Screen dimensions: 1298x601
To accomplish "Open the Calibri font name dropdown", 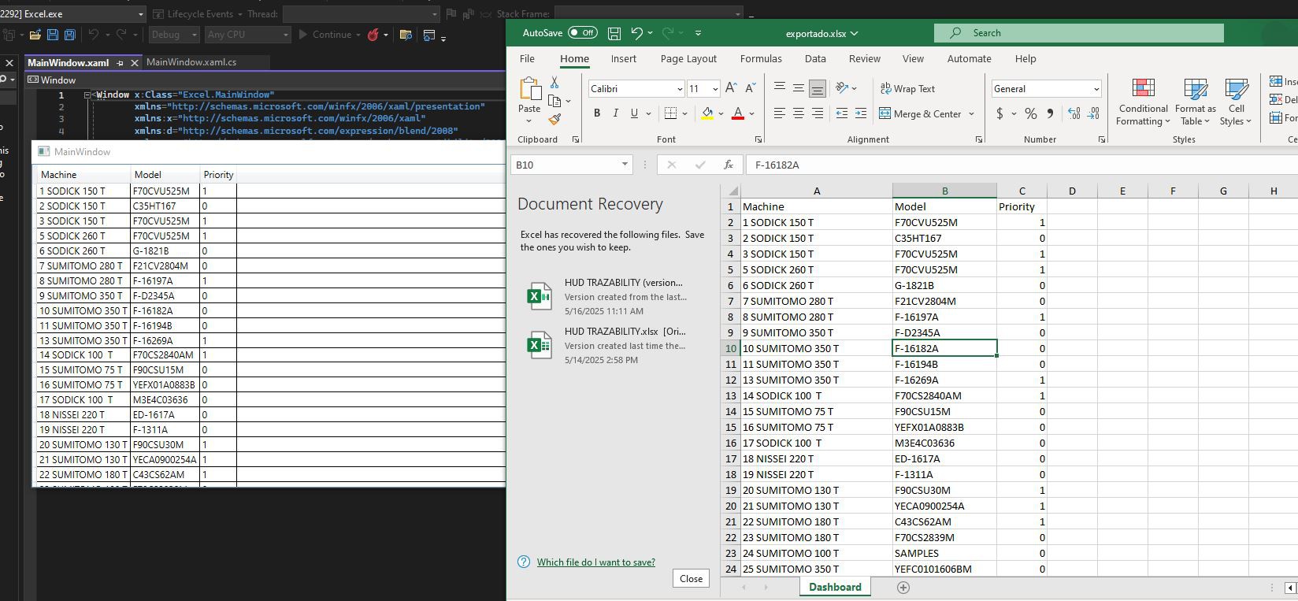I will pos(679,89).
